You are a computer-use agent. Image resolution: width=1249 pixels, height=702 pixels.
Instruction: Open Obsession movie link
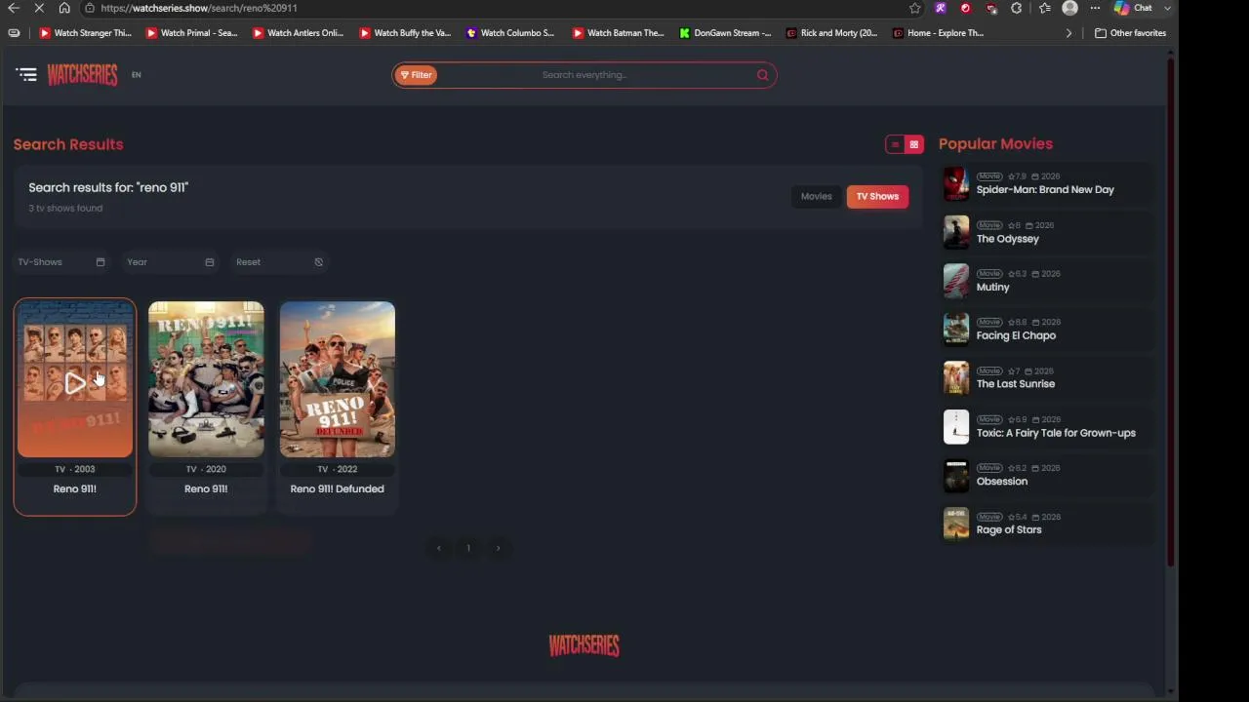point(1002,482)
